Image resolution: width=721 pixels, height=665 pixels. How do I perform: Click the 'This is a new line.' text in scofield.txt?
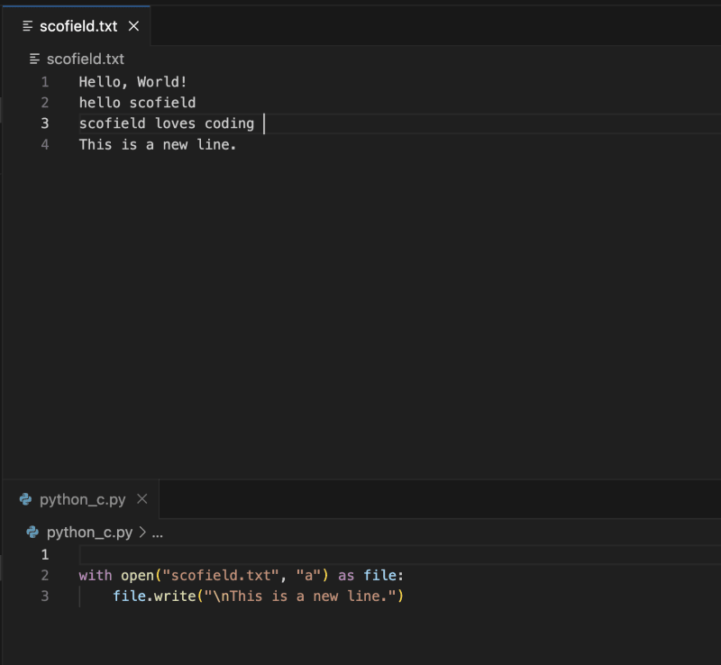click(x=157, y=145)
